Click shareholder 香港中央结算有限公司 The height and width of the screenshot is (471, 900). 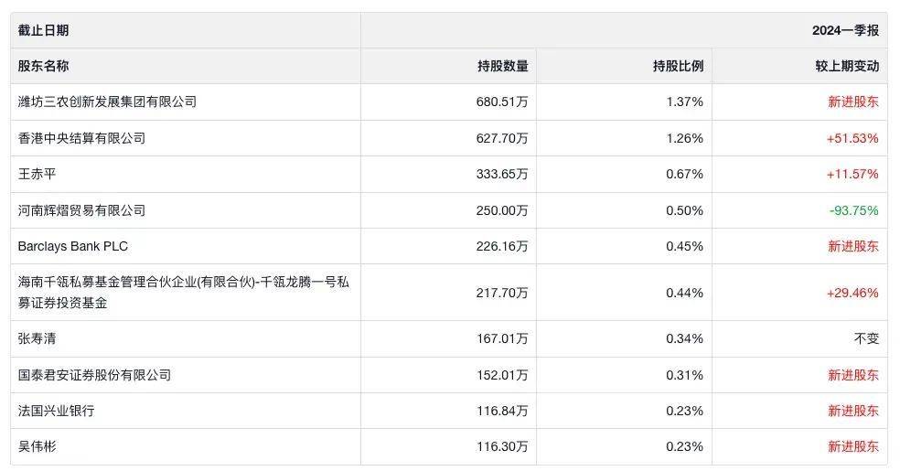point(81,138)
